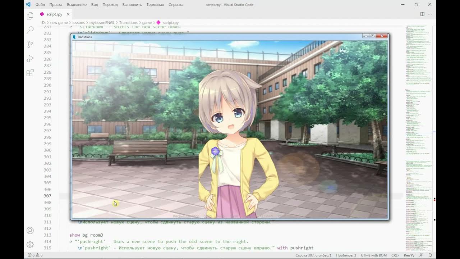Click 'Пробелов: 3' indentation setting

pos(346,255)
